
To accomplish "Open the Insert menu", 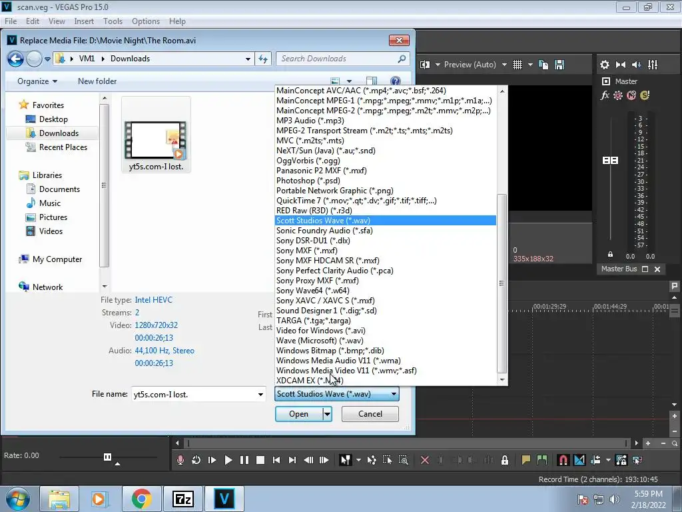I will click(84, 21).
